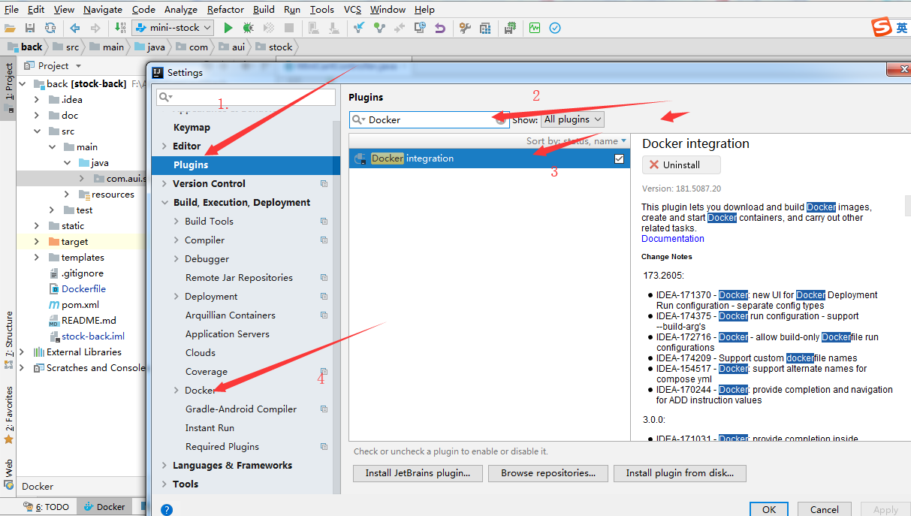Expand Languages & Frameworks settings node
This screenshot has width=911, height=516.
pos(164,466)
